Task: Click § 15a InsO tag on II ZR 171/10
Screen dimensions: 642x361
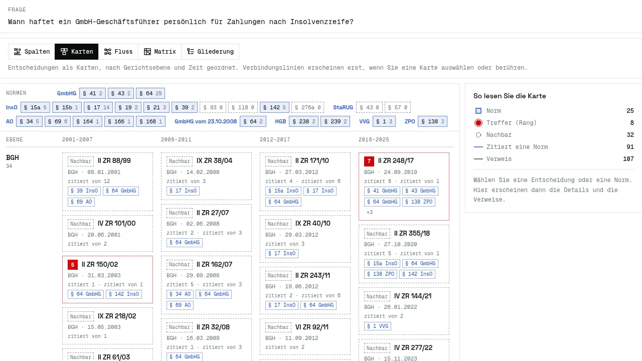Action: click(283, 191)
